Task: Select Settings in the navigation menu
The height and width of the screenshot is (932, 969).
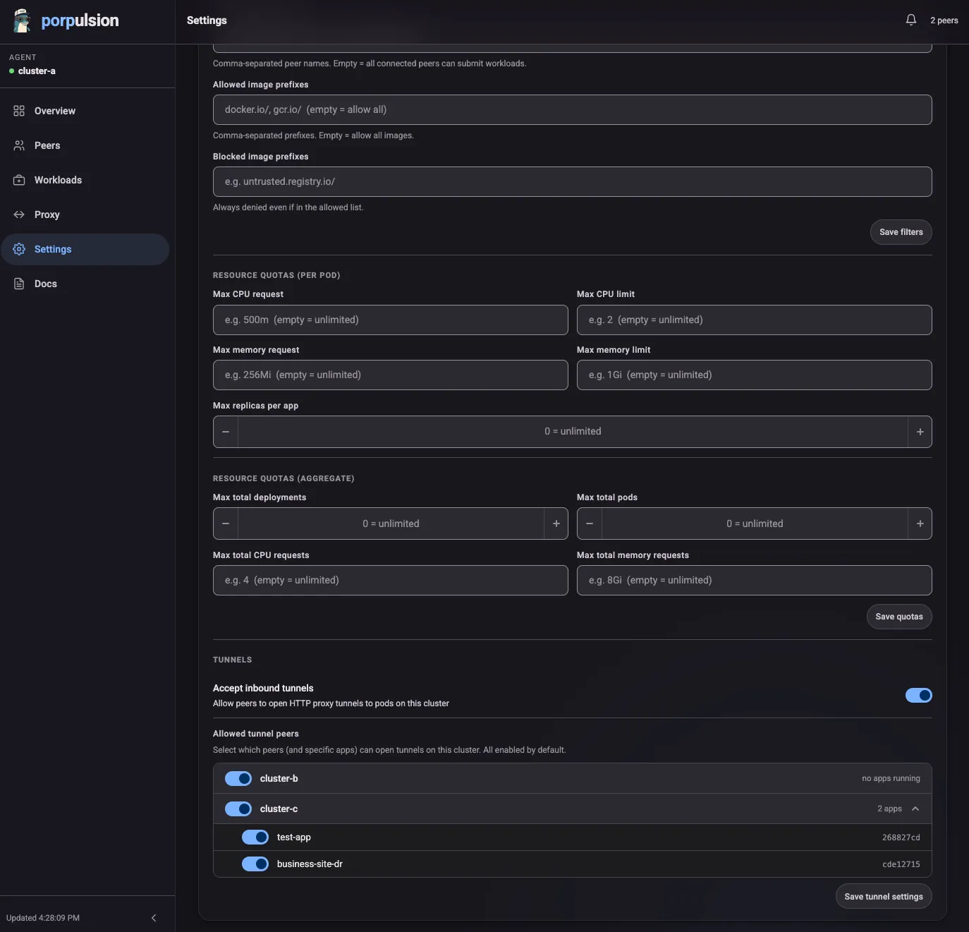Action: coord(52,249)
